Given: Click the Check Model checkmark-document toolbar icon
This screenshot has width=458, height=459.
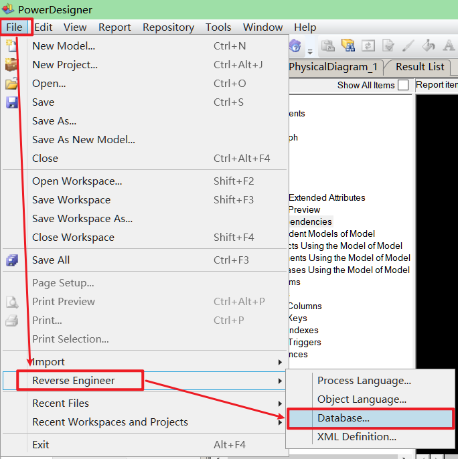Looking at the screenshot, I should click(388, 46).
